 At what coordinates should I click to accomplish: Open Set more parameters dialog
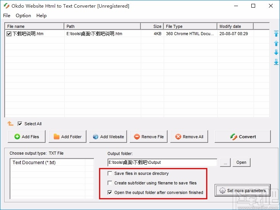[x=243, y=191]
